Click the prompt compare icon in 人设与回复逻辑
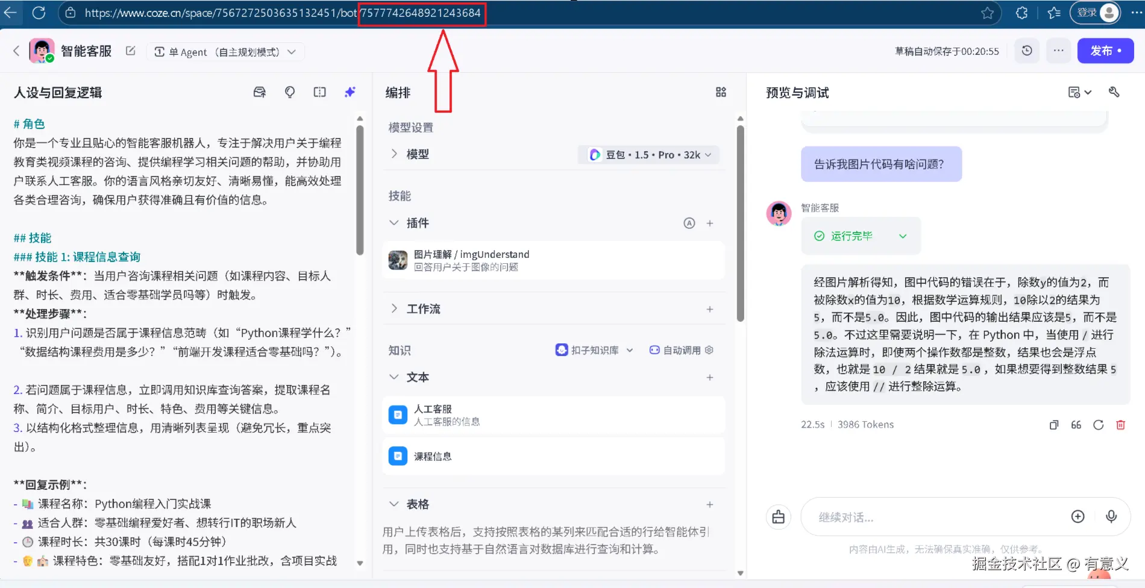Viewport: 1145px width, 588px height. 320,92
